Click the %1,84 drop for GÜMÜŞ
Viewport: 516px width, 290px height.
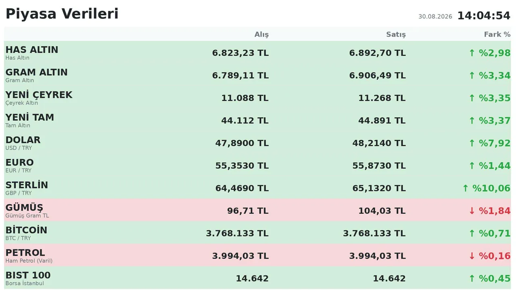(x=489, y=211)
